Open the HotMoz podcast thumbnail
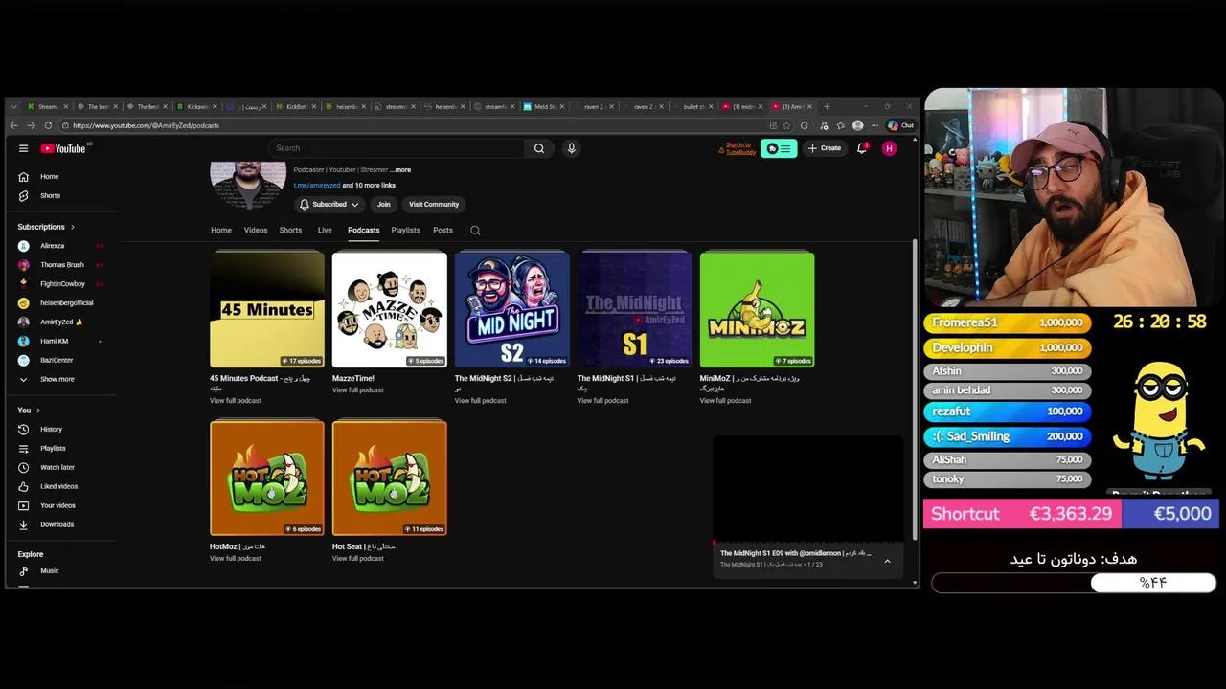 coord(267,478)
